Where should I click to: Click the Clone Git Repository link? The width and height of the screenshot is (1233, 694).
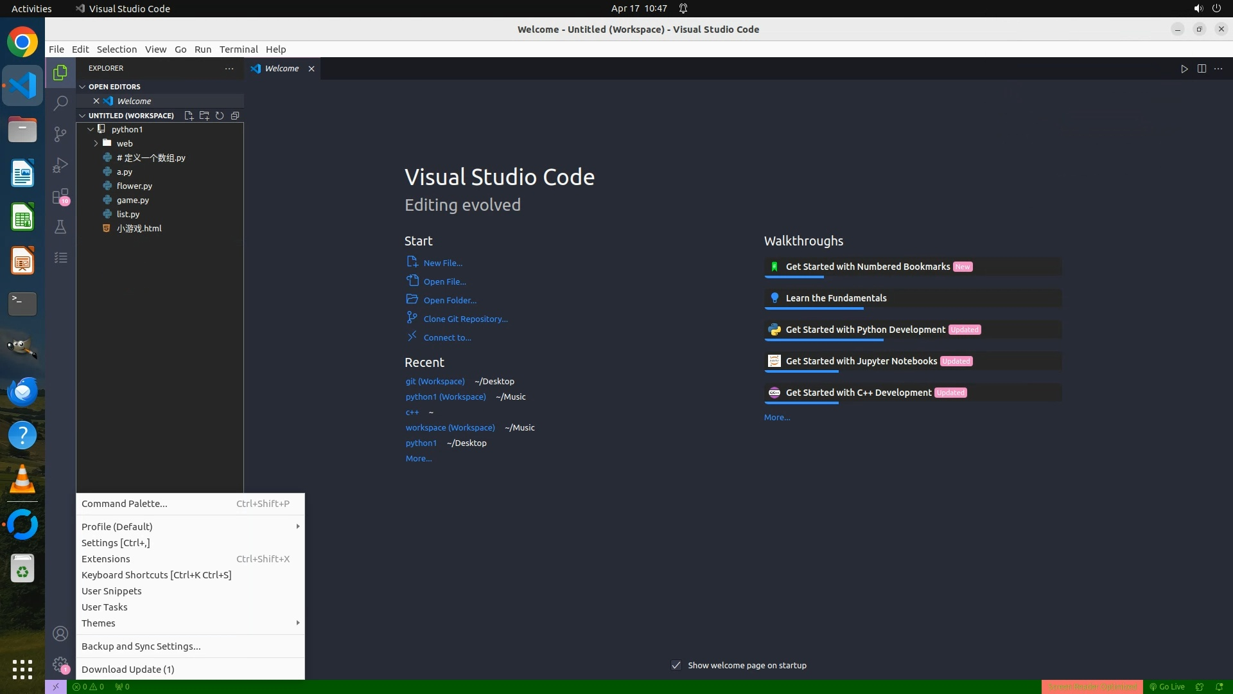tap(465, 319)
